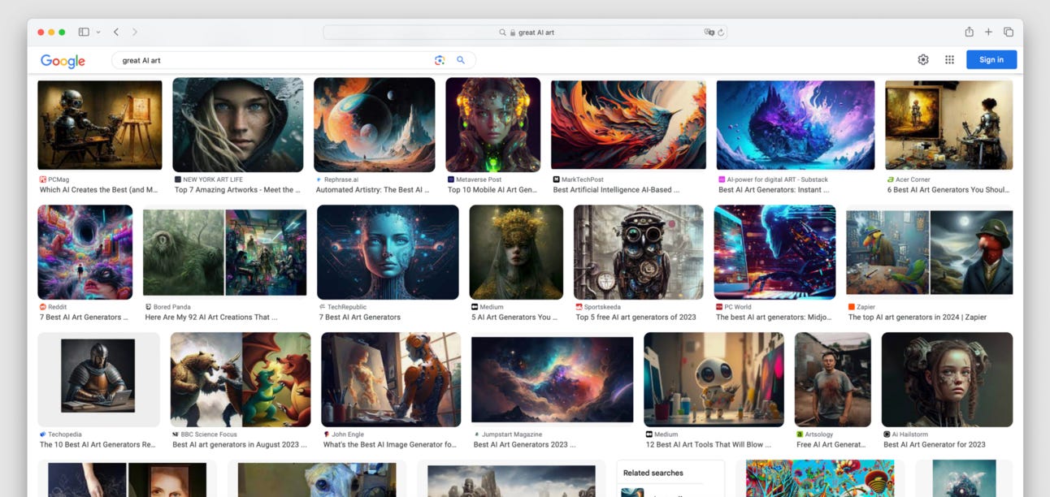This screenshot has height=497, width=1050.
Task: Click the Reddit source favicon
Action: tap(43, 307)
